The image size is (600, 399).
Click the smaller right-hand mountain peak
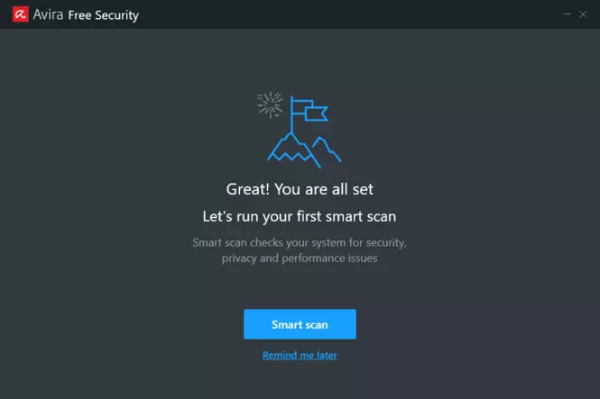327,149
